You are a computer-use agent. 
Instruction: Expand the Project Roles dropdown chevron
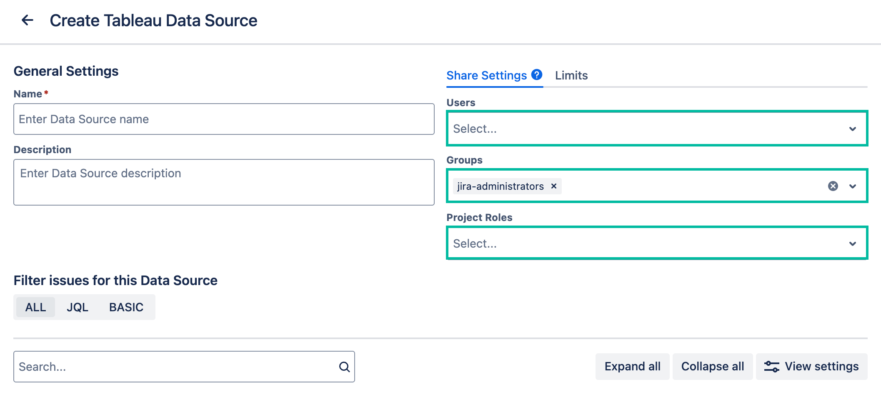[853, 243]
